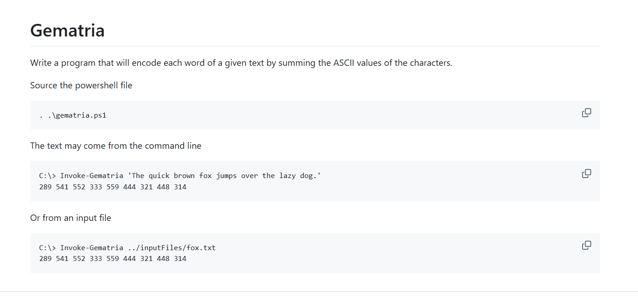Click inside the first gray code block
The width and height of the screenshot is (638, 302).
point(315,115)
